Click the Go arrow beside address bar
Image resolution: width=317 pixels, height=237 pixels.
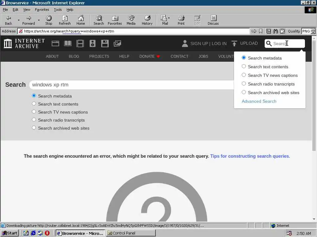point(254,31)
